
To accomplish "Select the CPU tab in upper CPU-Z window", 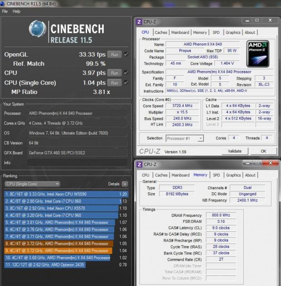I will [145, 32].
